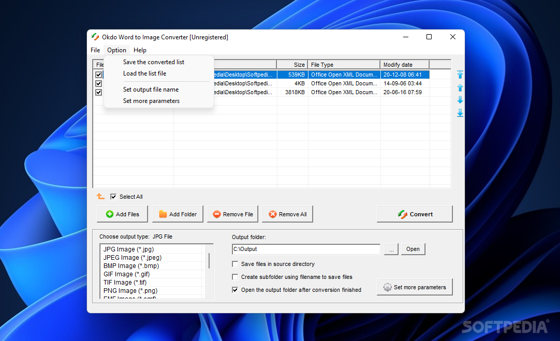Close the Okdo converter window
Viewport: 560px width, 341px height.
pos(452,37)
